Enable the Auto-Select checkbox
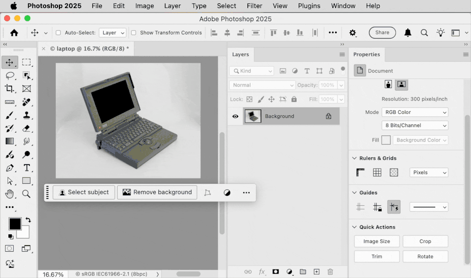471x278 pixels. coord(58,33)
